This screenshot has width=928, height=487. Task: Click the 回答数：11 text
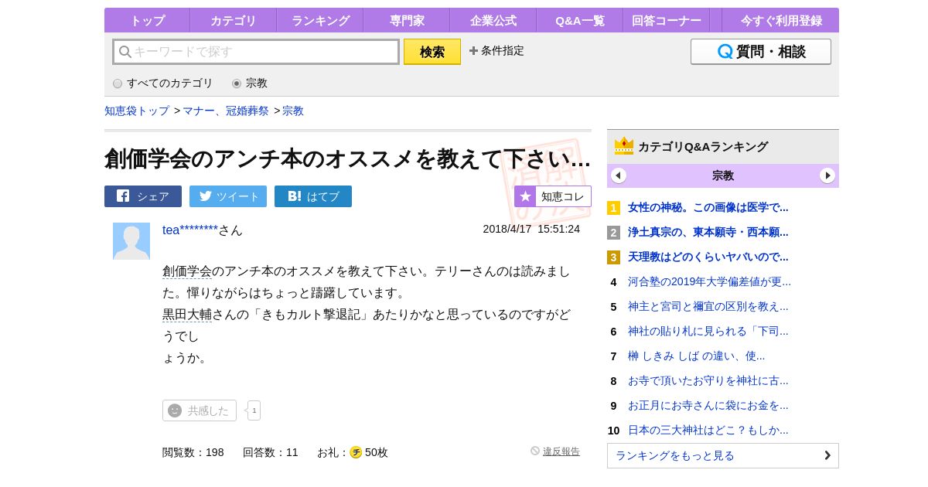(271, 452)
